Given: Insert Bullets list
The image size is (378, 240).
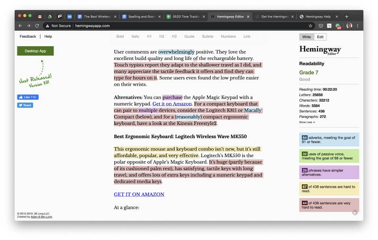Looking at the screenshot, I should coord(207,36).
